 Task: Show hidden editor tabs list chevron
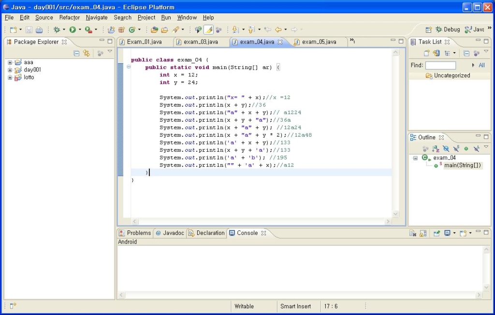(x=352, y=41)
